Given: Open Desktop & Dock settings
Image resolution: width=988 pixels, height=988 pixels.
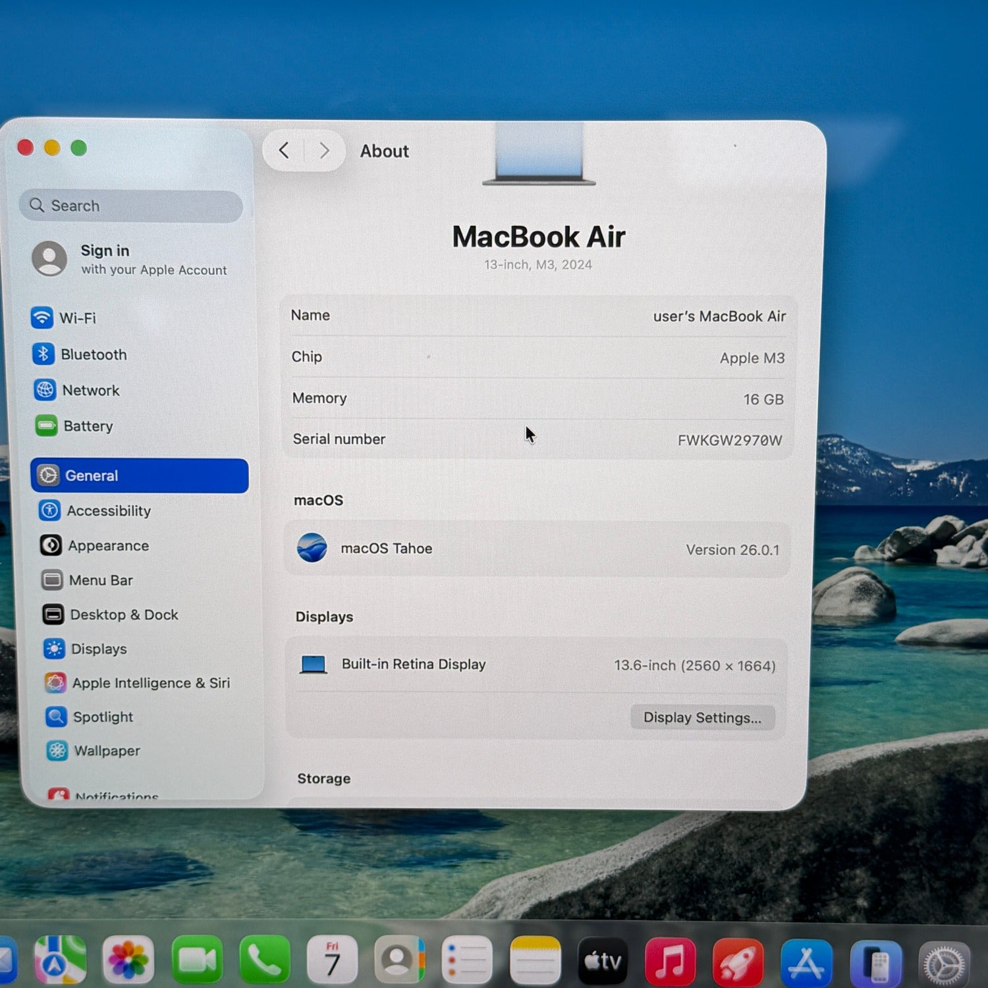Looking at the screenshot, I should pyautogui.click(x=124, y=615).
